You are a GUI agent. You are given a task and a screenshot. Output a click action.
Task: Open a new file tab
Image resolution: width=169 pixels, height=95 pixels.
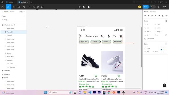click(32, 2)
